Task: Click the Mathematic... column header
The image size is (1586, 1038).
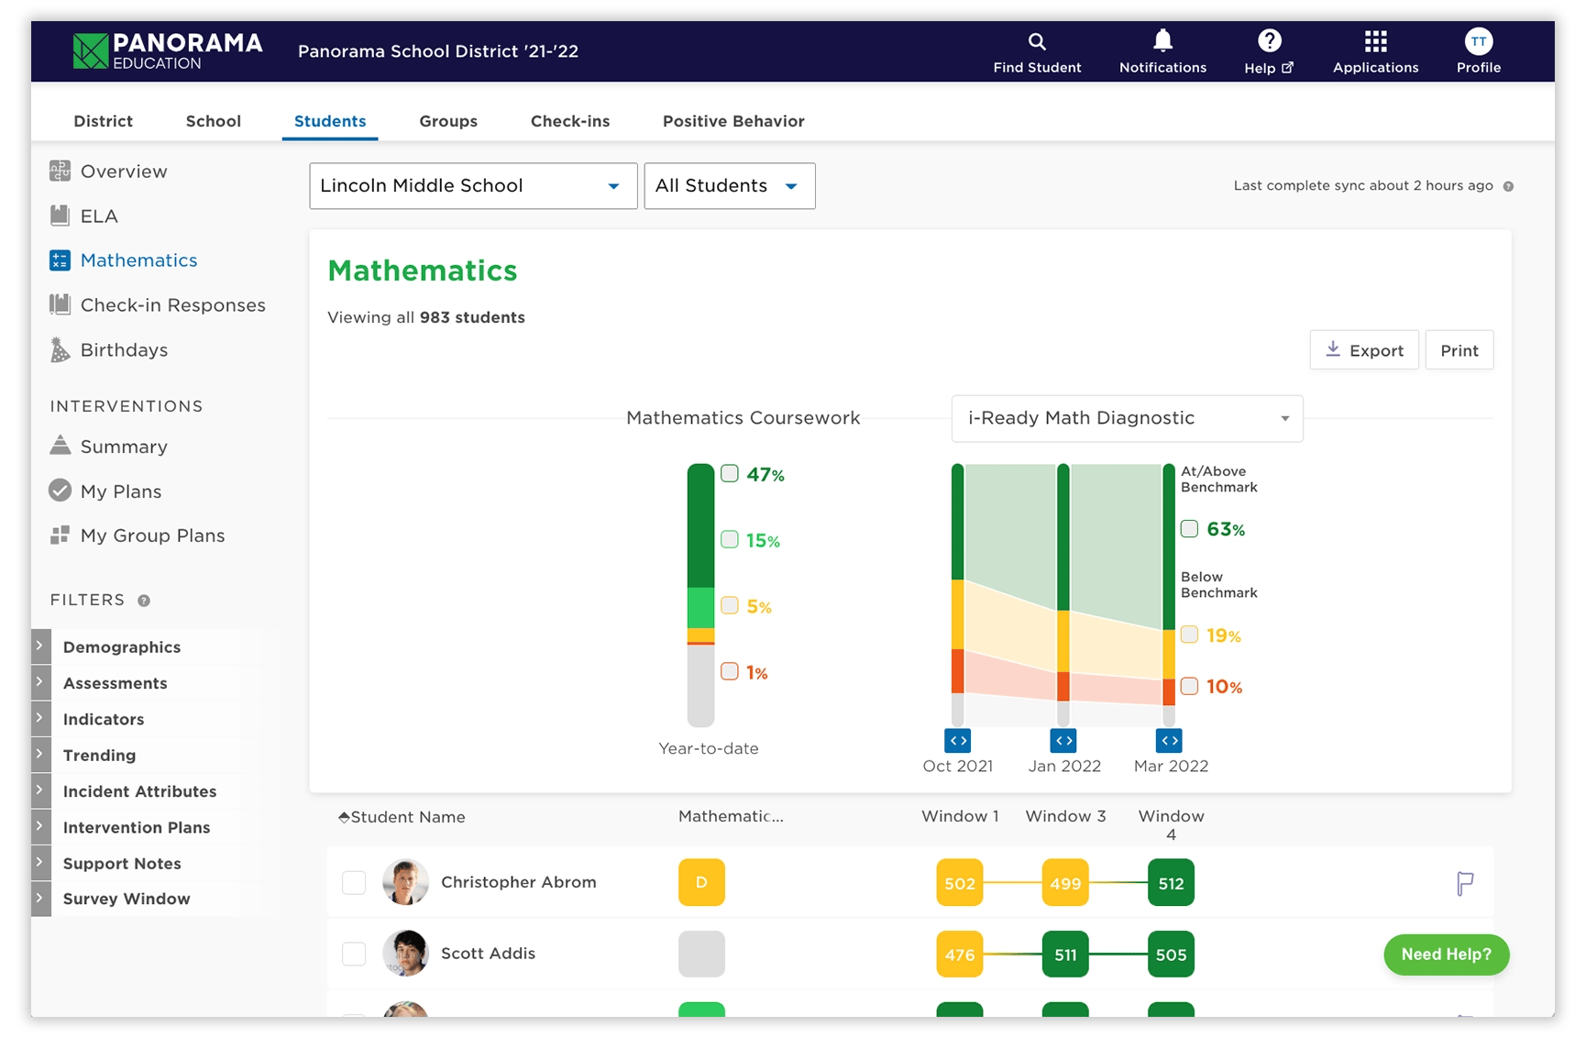Action: 731,816
